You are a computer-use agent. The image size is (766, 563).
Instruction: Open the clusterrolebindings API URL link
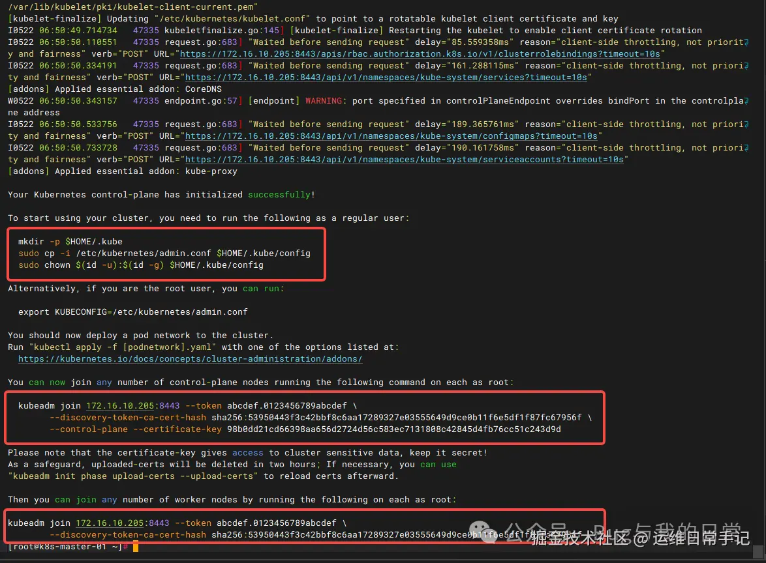point(420,54)
